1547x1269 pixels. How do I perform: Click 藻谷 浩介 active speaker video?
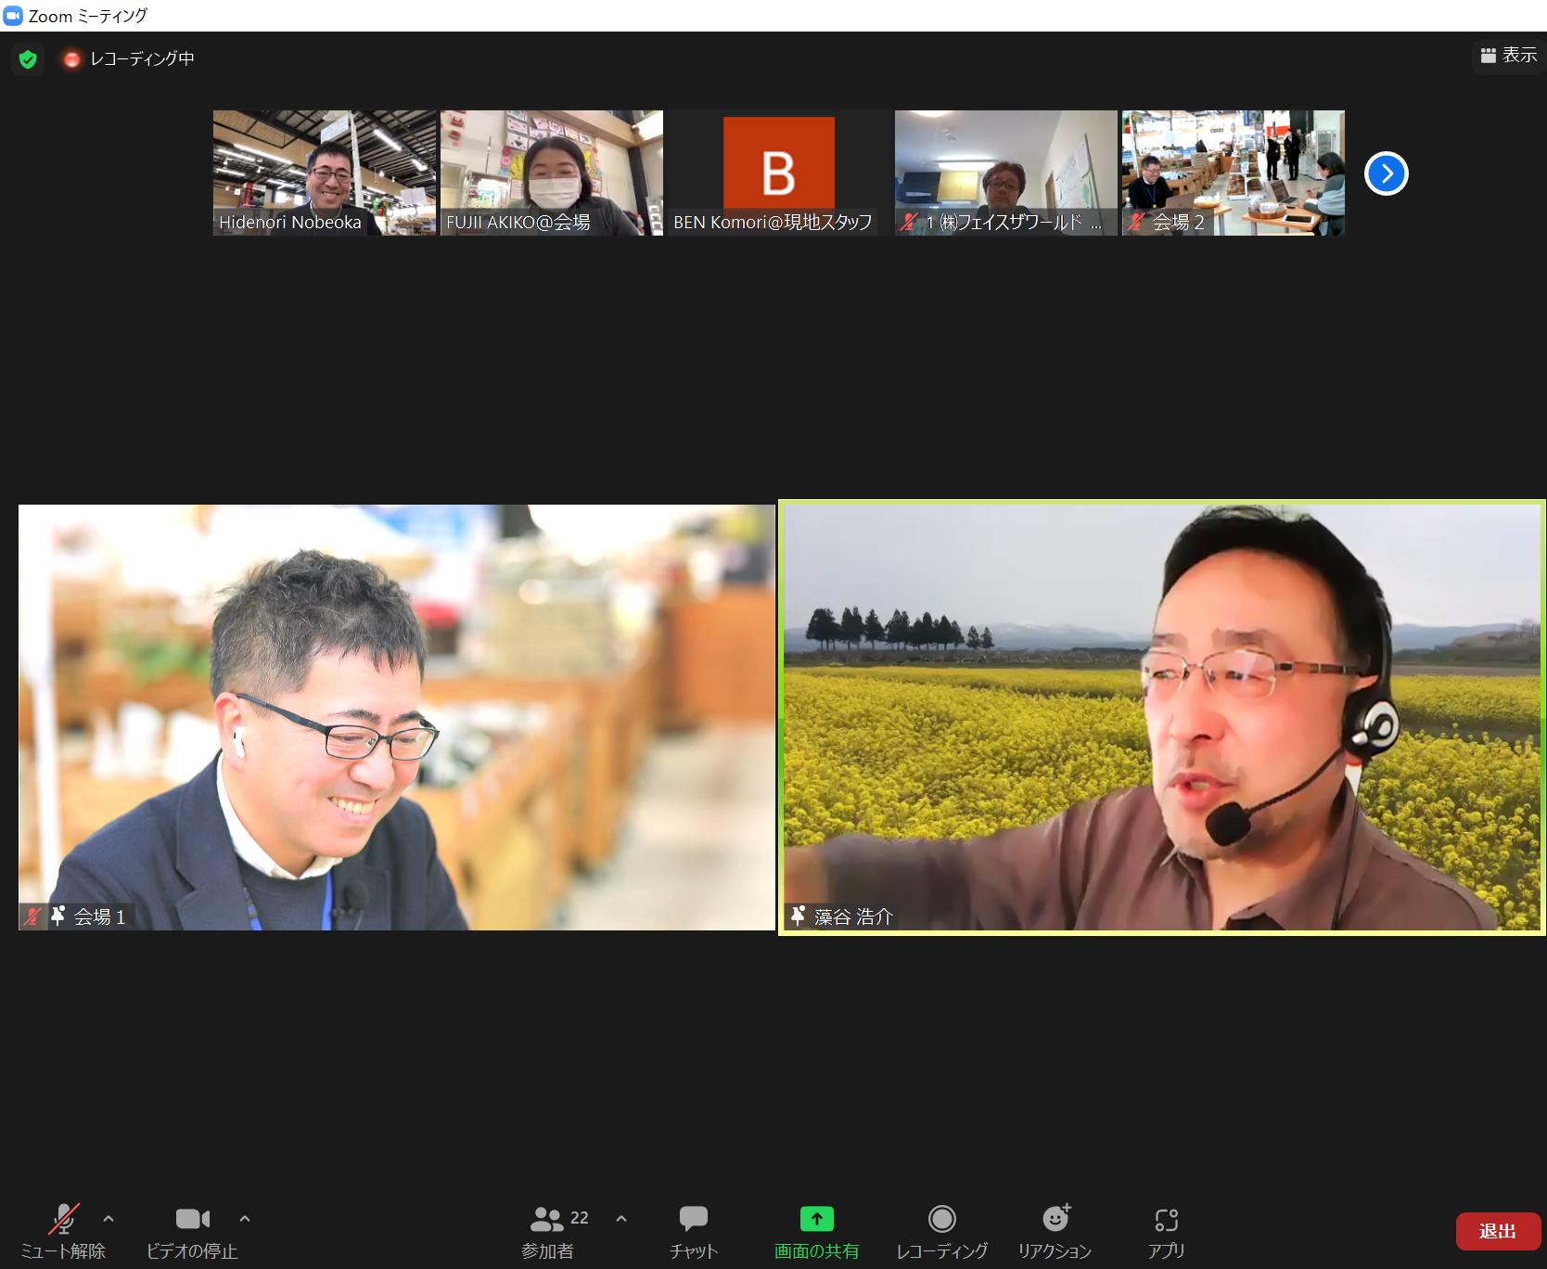tap(1162, 717)
